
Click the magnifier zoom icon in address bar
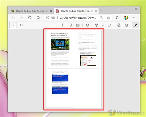(101, 18)
